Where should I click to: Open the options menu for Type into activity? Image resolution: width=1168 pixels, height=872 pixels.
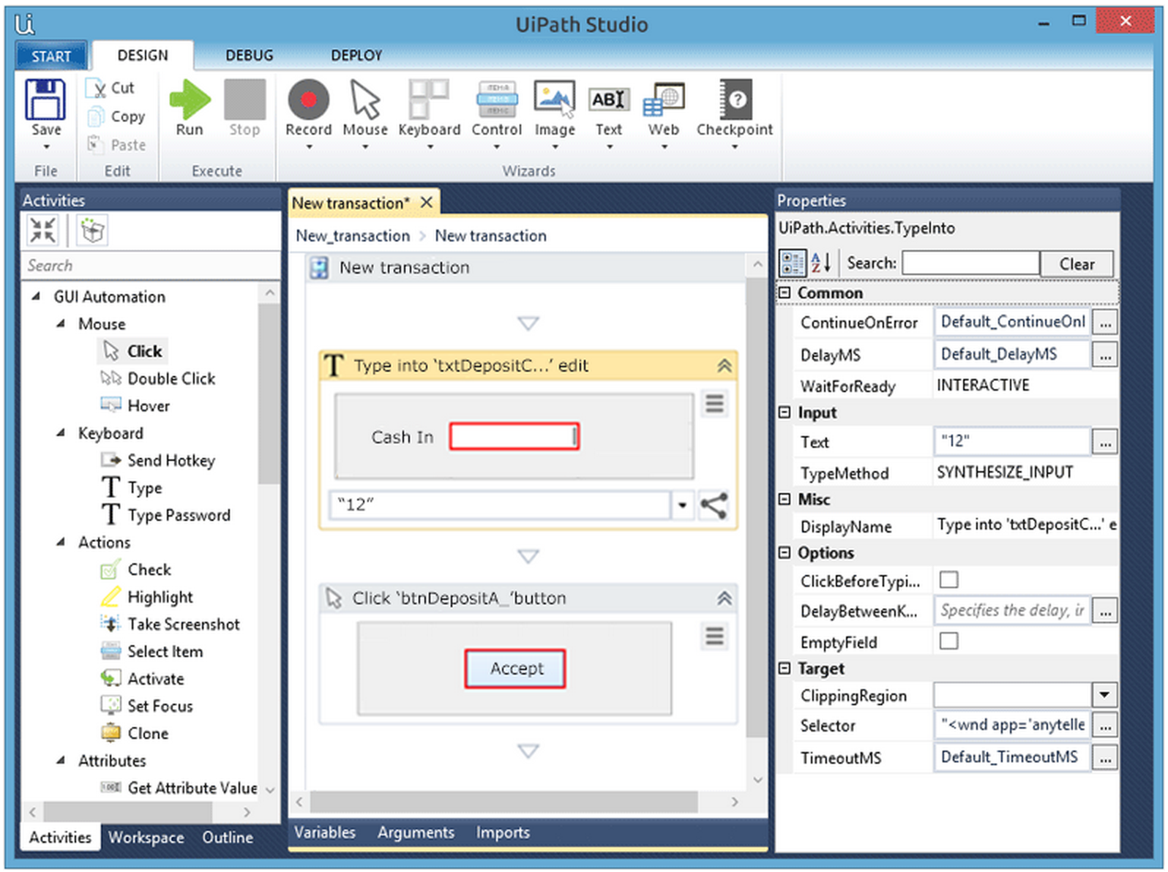pyautogui.click(x=715, y=403)
